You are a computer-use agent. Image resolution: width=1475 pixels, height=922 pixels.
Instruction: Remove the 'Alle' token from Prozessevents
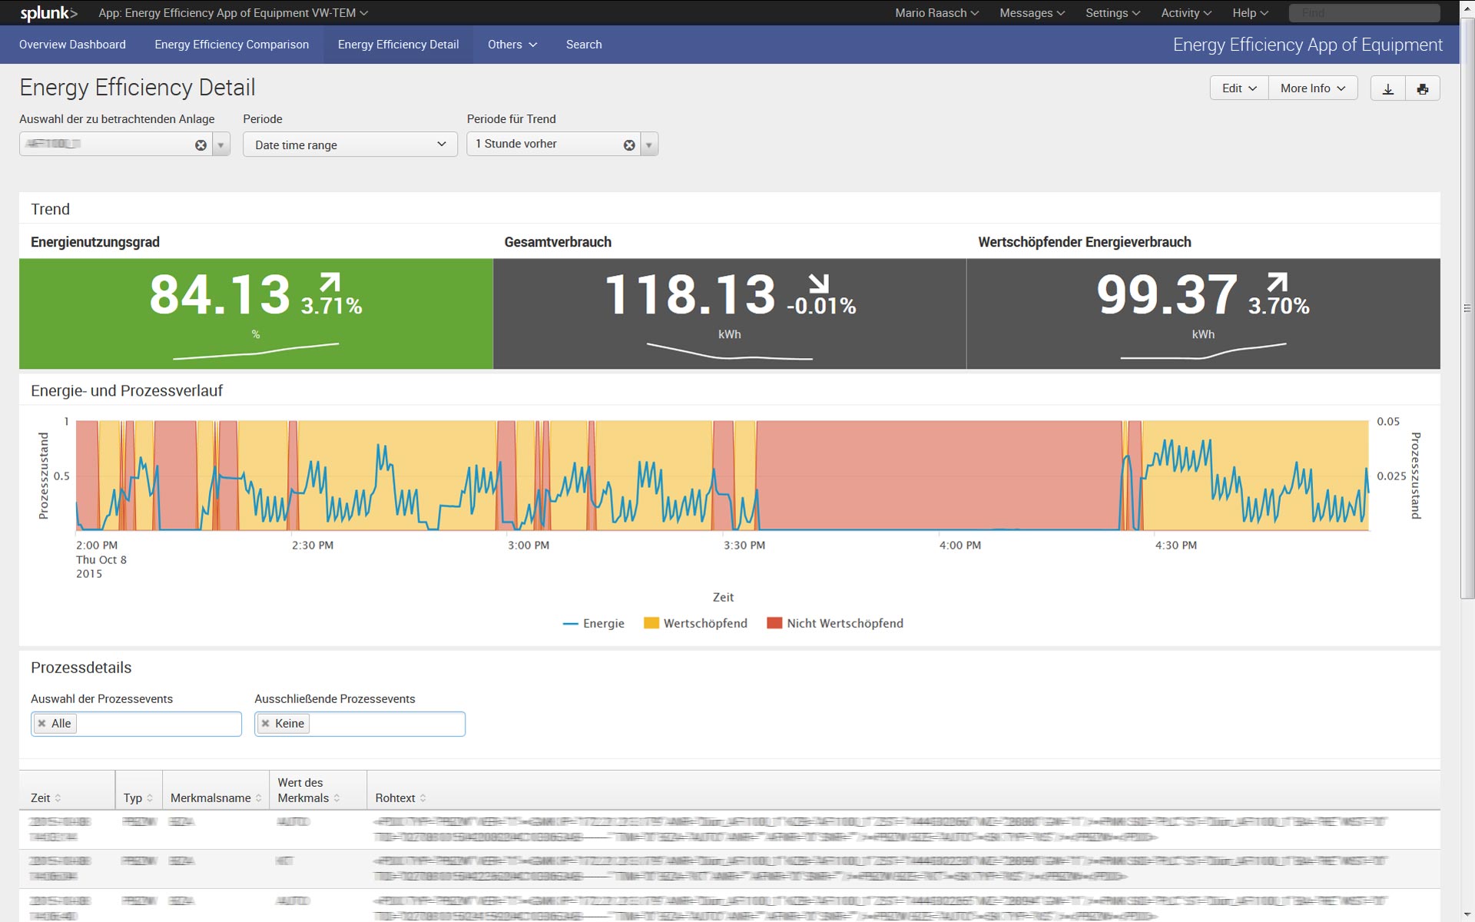(42, 723)
